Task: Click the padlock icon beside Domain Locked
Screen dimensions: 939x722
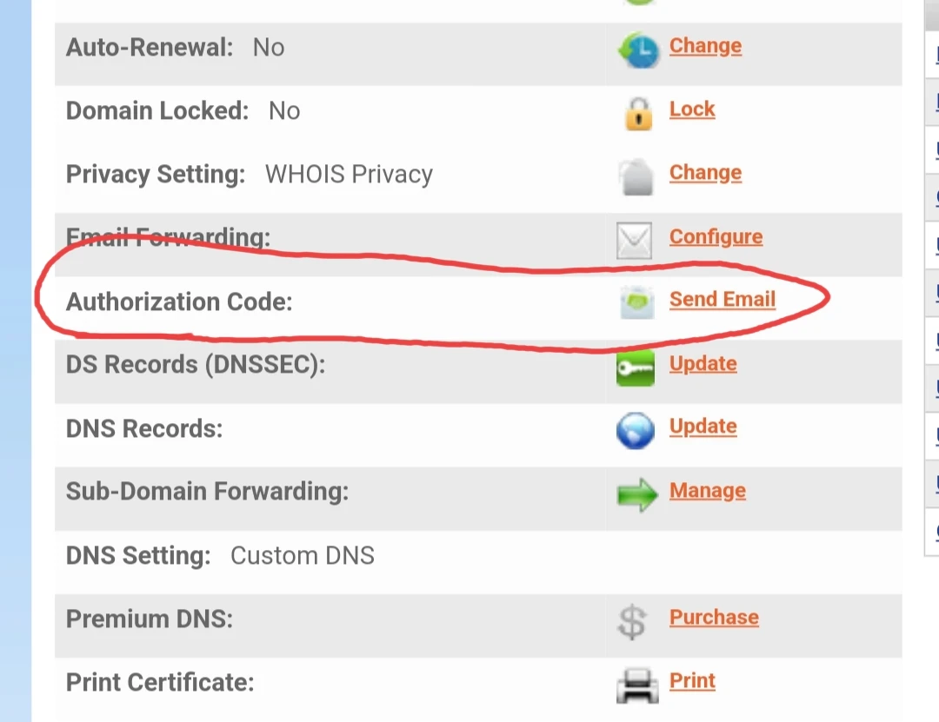Action: (x=638, y=114)
